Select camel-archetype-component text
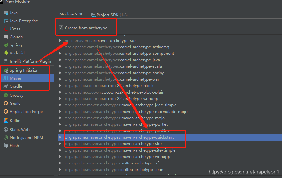Screen dimensions: 282x178 point(147,54)
